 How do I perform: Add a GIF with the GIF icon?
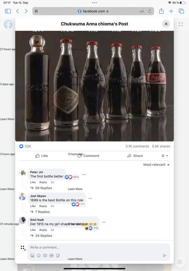coord(51,255)
